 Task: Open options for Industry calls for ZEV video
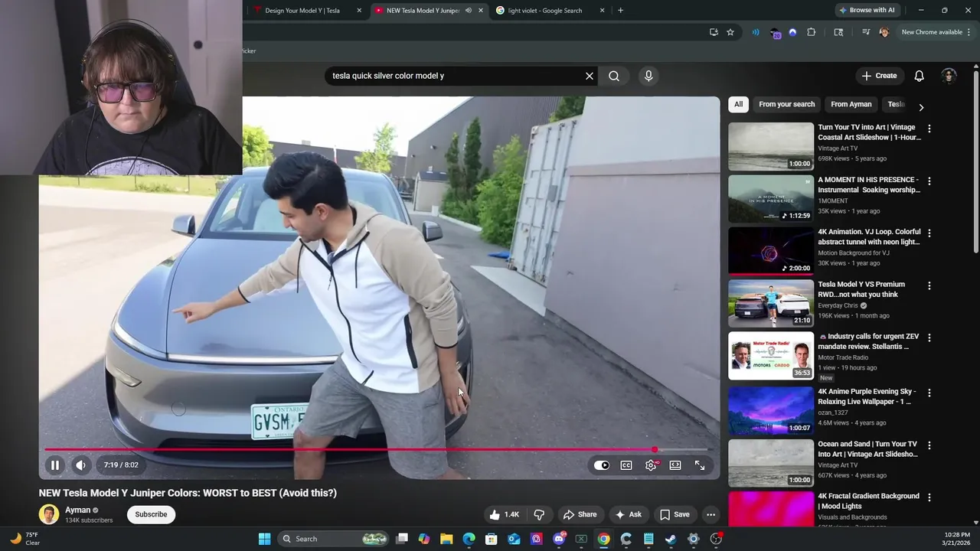point(929,337)
